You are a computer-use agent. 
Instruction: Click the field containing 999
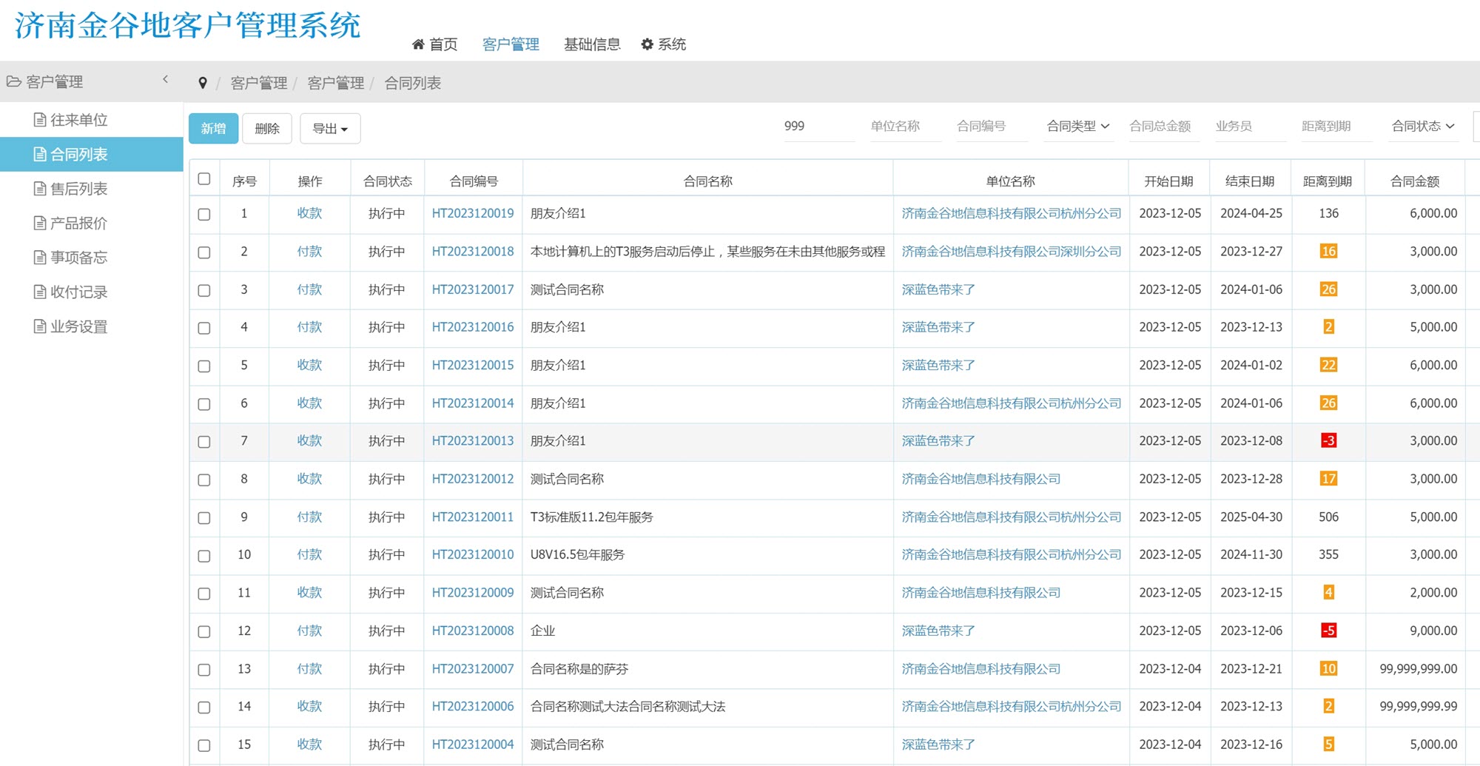[x=819, y=126]
